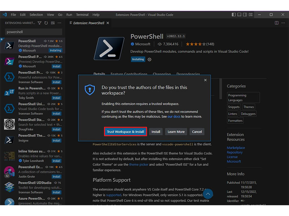Click the clear search results list icon
The width and height of the screenshot is (289, 216).
pos(53,23)
